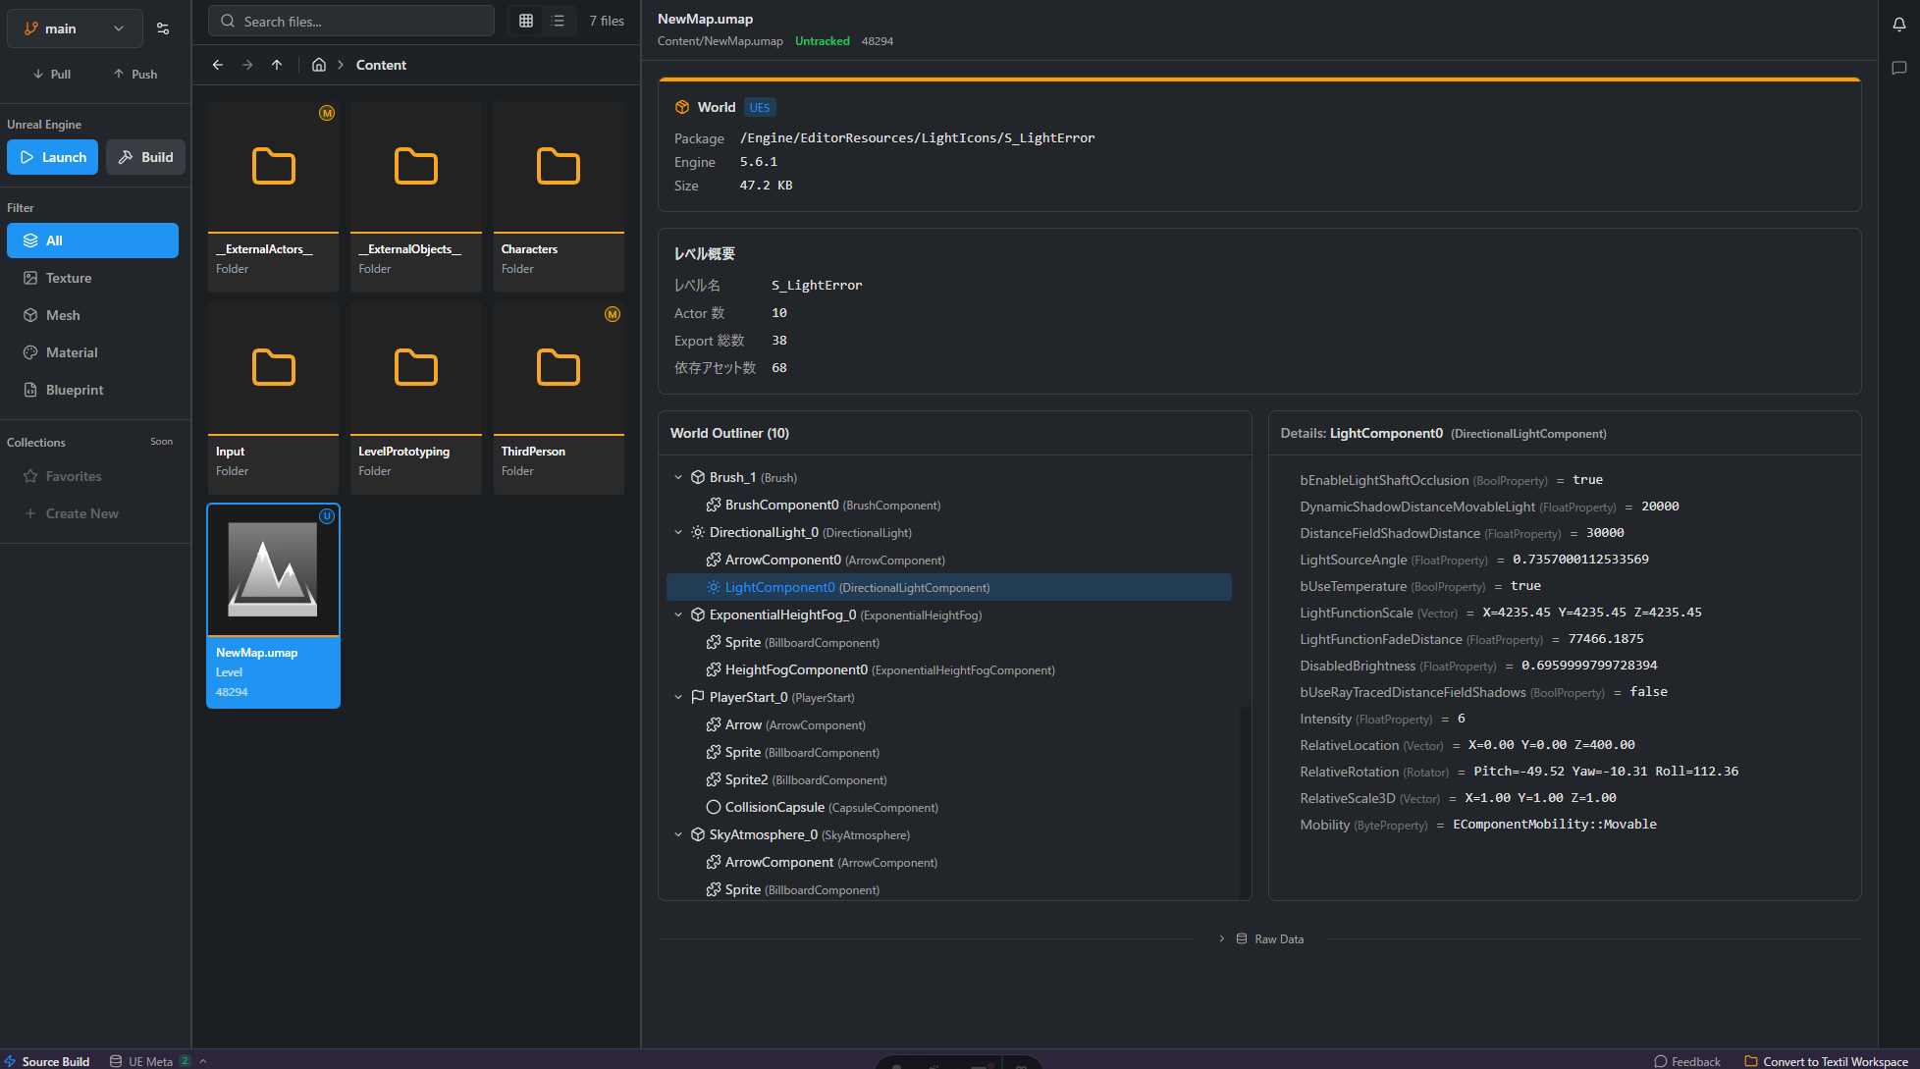The height and width of the screenshot is (1069, 1920).
Task: Open the comments panel icon
Action: (1898, 68)
